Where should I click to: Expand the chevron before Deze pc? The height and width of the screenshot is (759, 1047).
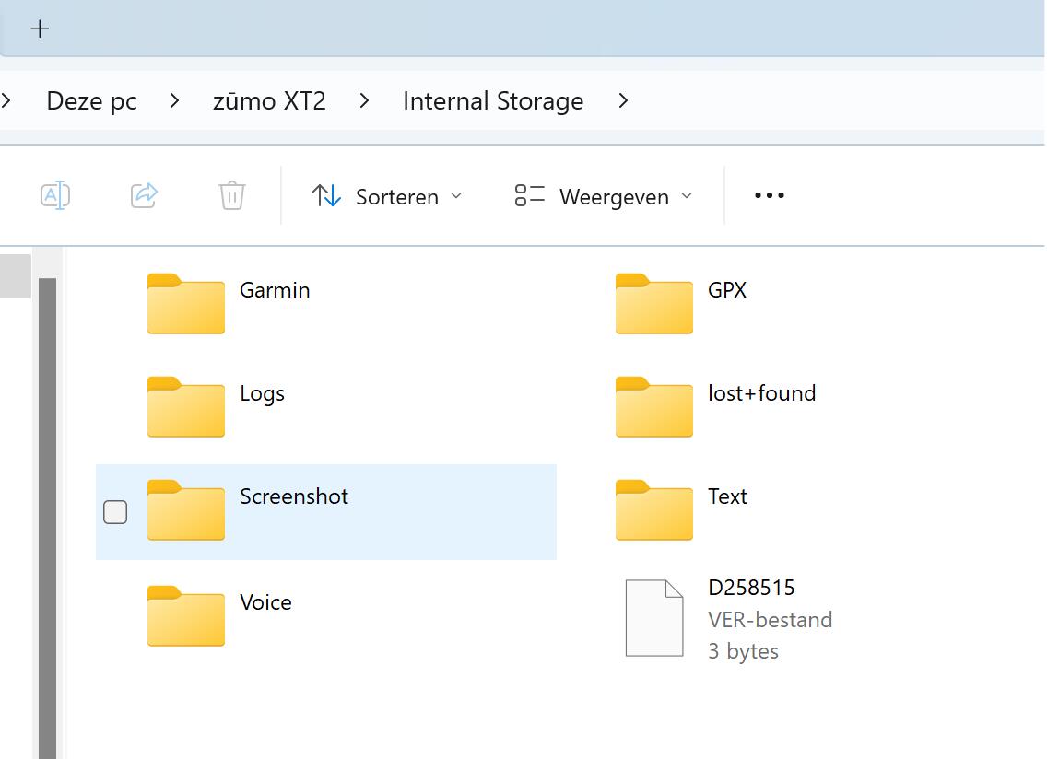[x=6, y=100]
